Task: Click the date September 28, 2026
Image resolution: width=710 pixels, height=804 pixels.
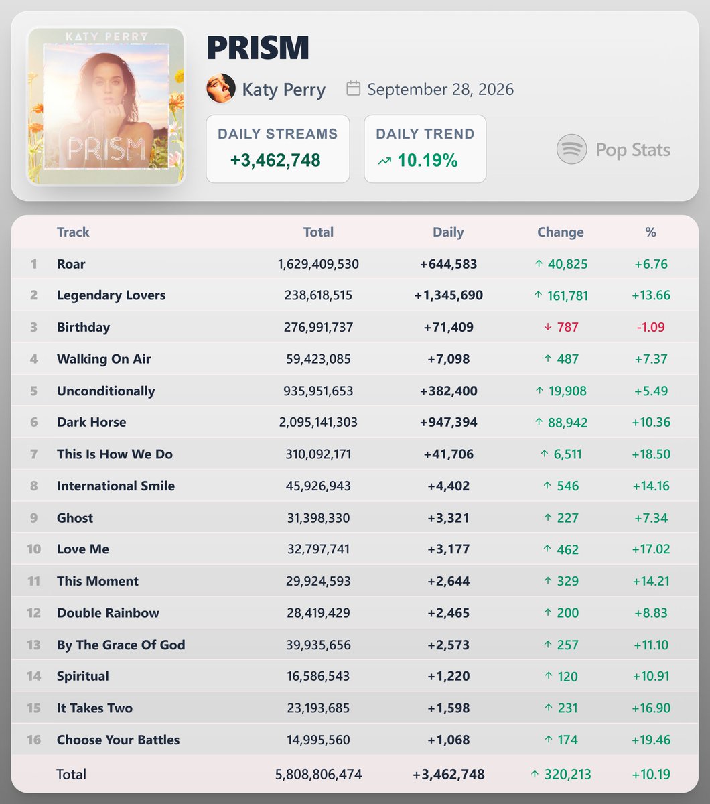Action: coord(441,89)
